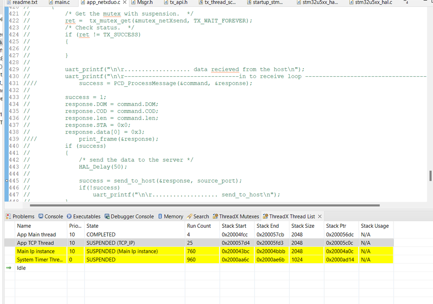
Task: Click the breakpoint marker at line 445
Action: point(7,180)
